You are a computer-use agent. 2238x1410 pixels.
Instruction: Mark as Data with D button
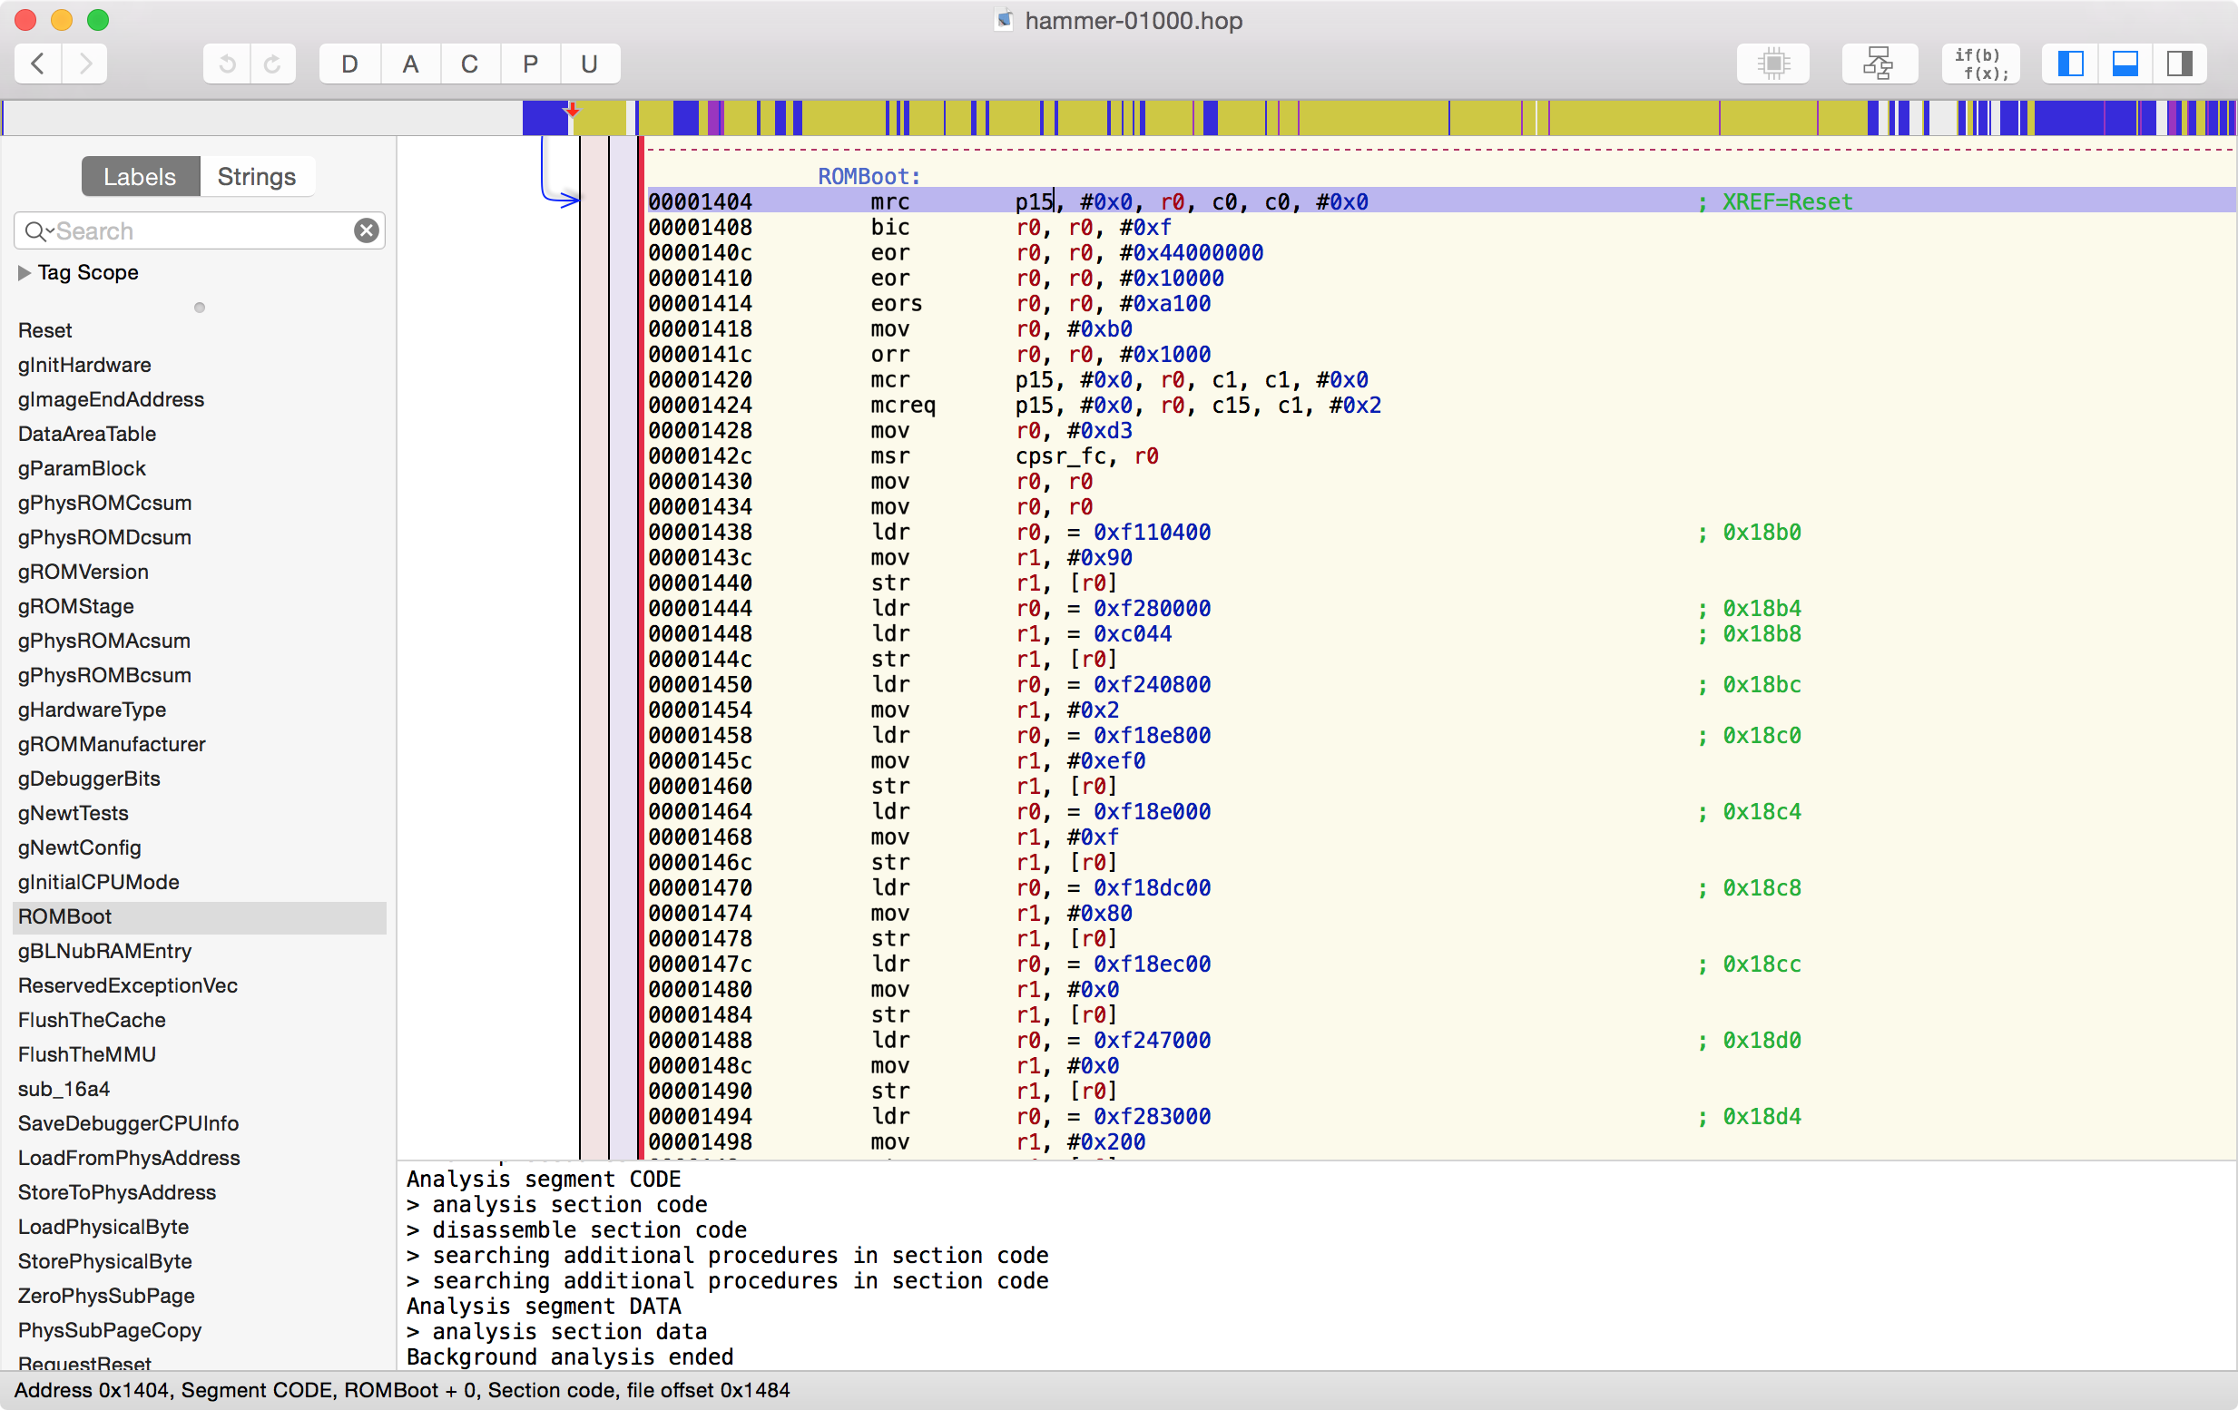tap(349, 64)
